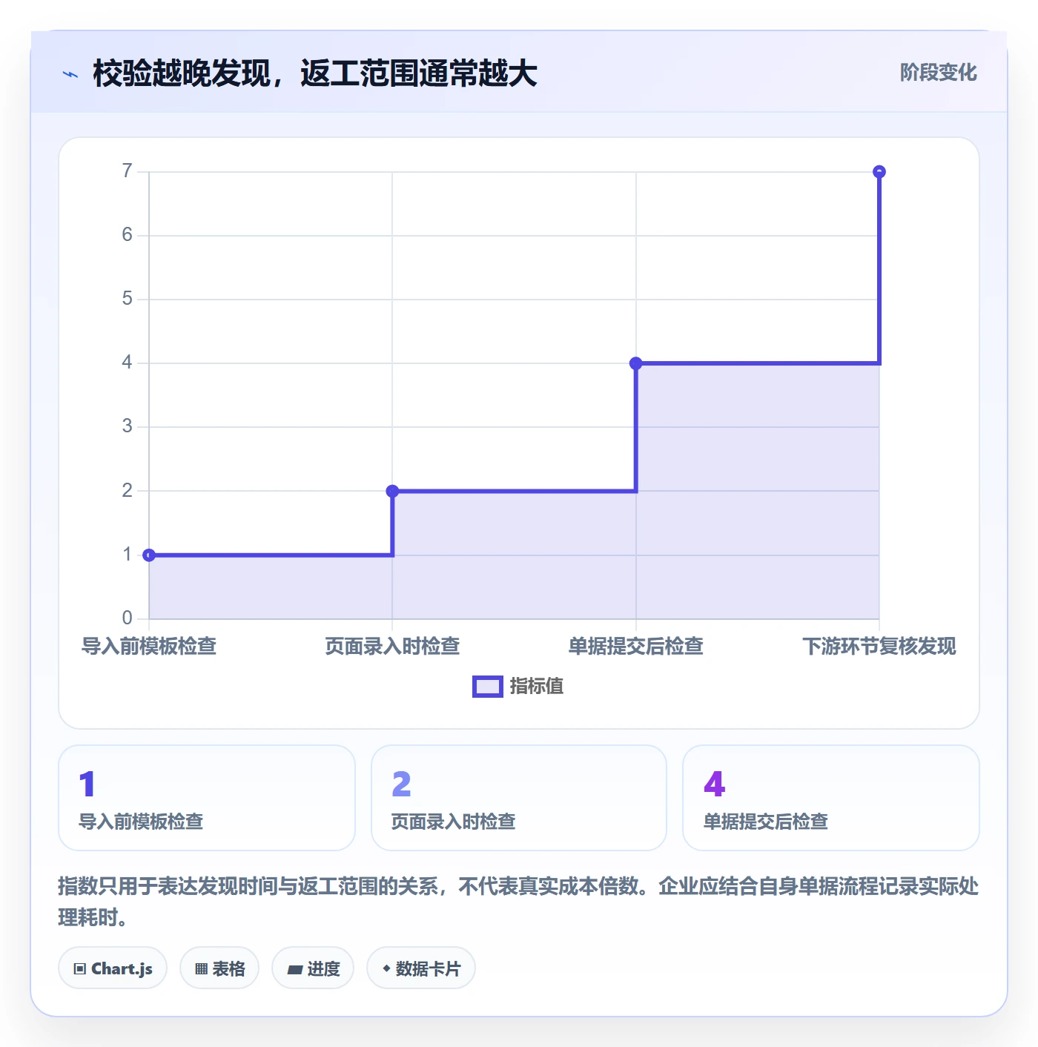This screenshot has height=1047, width=1038.
Task: Click x-axis label 页面录入时检查
Action: pos(392,646)
